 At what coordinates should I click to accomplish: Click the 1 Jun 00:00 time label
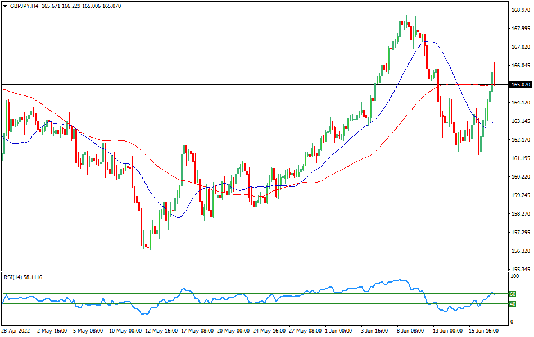338,331
